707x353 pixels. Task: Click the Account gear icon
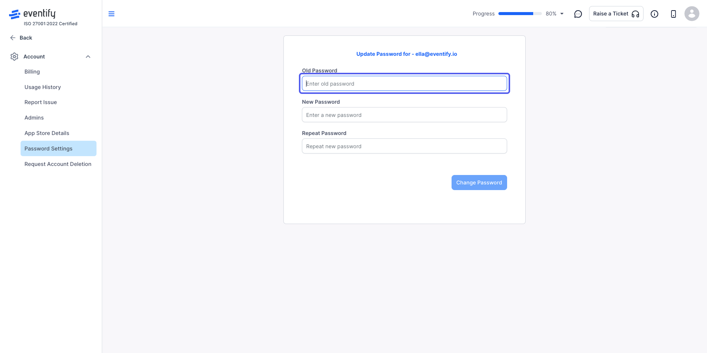point(14,57)
